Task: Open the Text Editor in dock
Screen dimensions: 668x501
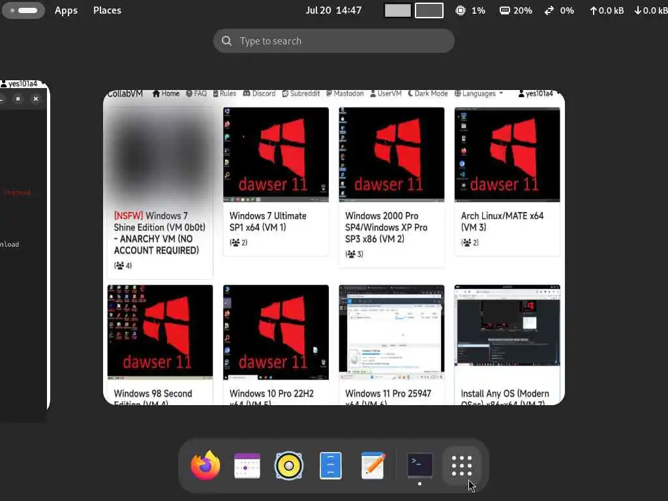Action: pyautogui.click(x=372, y=466)
